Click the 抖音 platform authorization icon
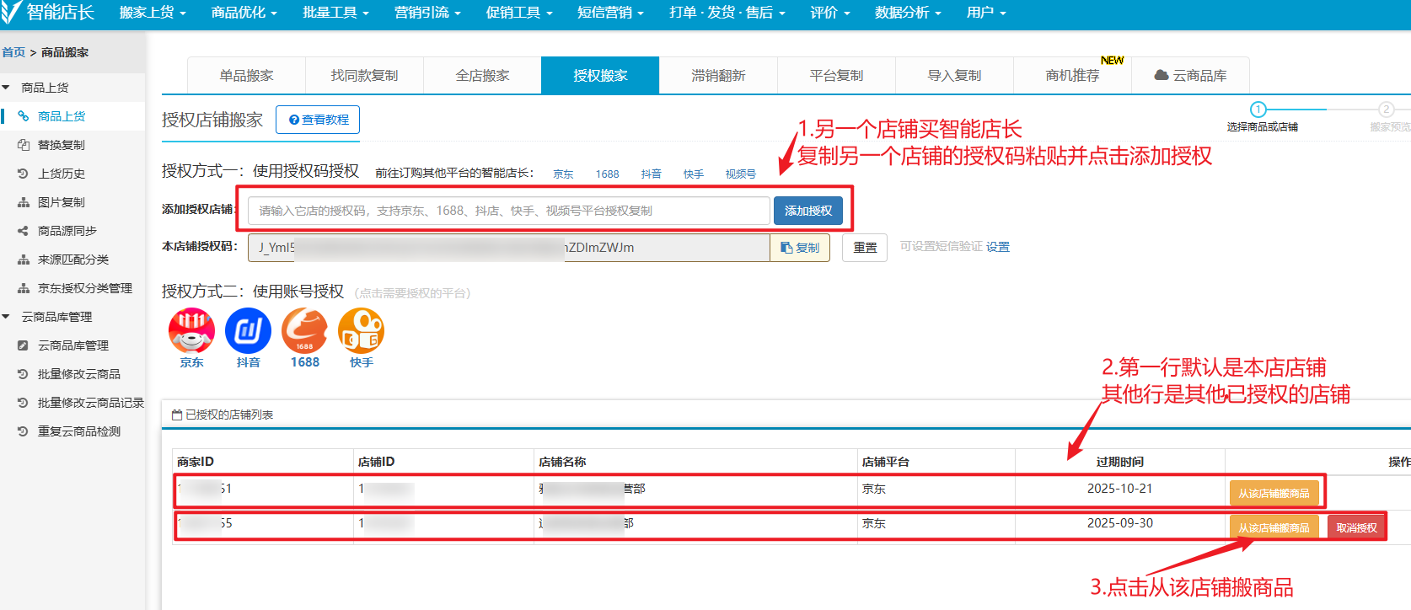1411x610 pixels. 248,331
